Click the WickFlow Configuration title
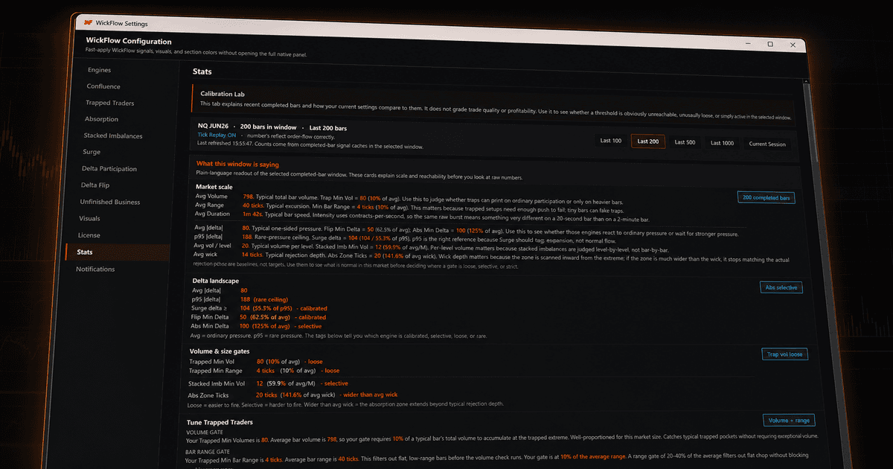This screenshot has width=893, height=469. (x=129, y=42)
